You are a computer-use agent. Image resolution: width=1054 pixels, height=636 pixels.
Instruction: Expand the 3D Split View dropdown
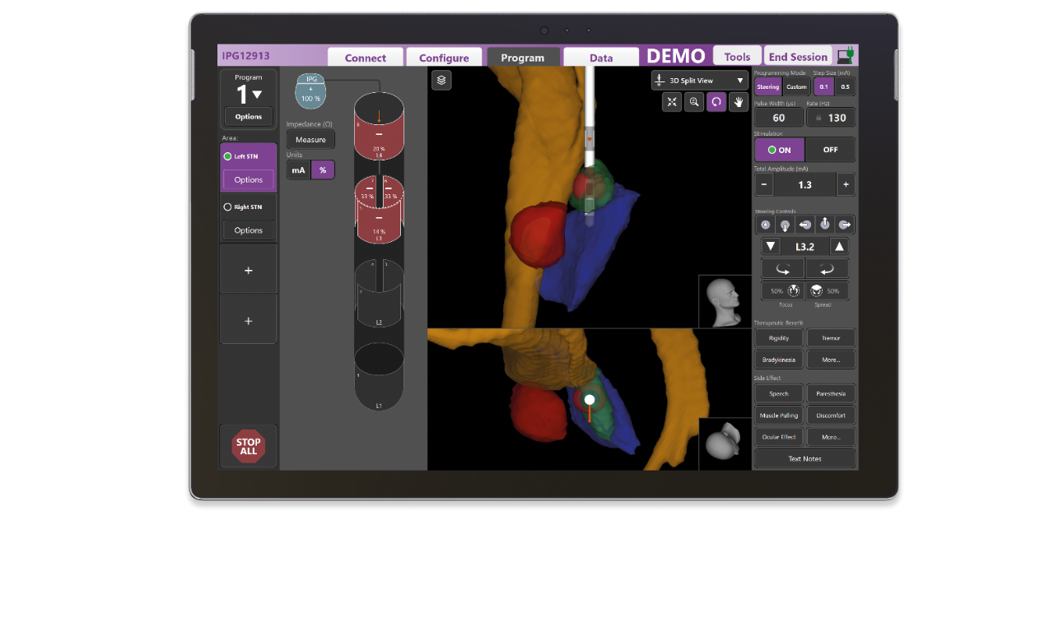(x=699, y=81)
